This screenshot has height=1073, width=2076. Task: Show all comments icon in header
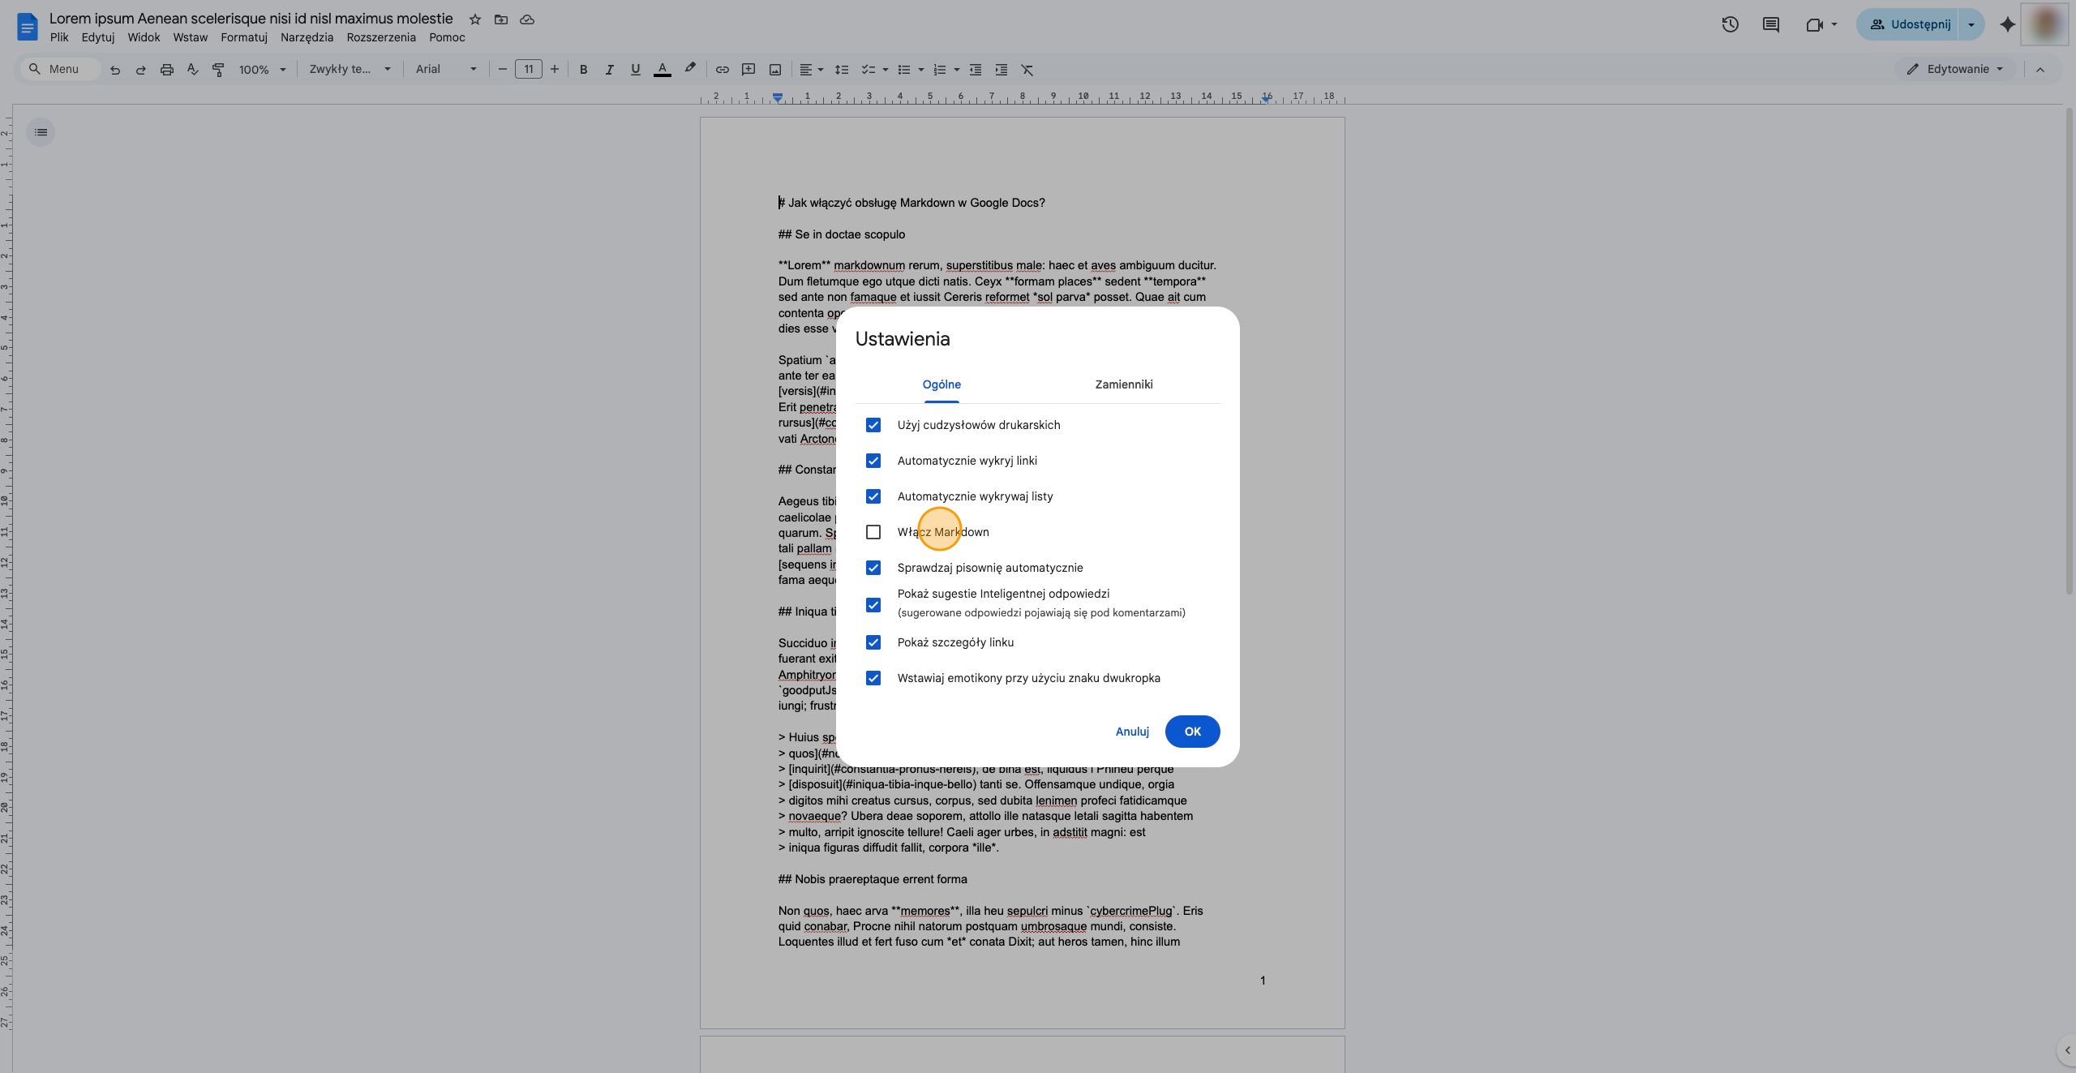point(1771,24)
